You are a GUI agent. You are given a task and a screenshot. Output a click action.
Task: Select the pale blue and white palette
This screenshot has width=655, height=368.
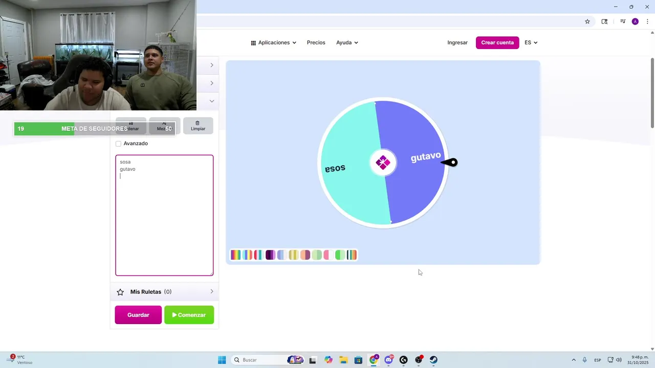282,255
